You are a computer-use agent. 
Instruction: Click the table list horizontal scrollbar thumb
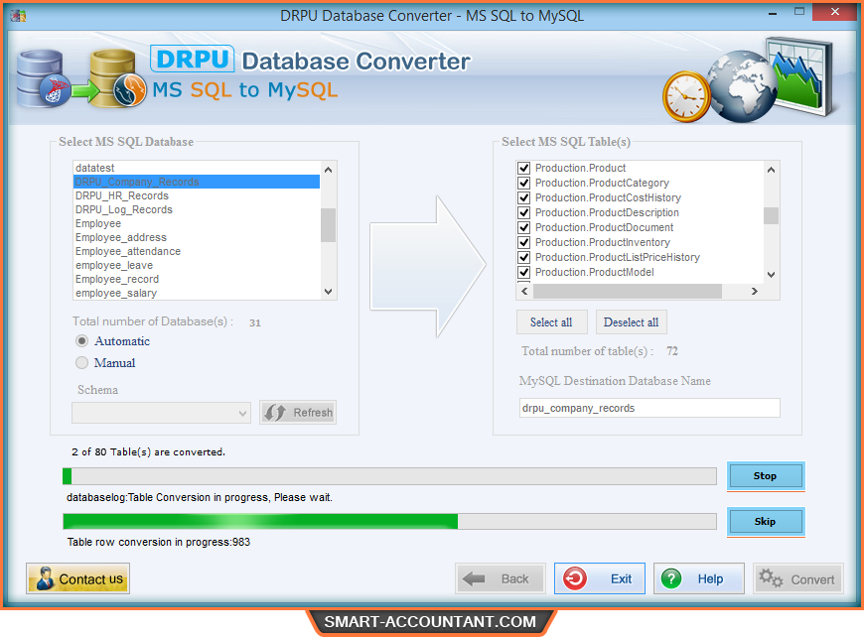pyautogui.click(x=628, y=292)
